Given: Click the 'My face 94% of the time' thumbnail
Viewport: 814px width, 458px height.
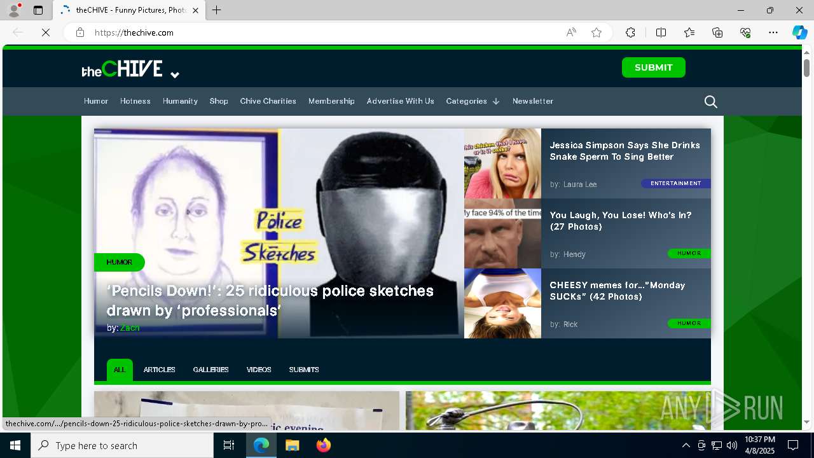Looking at the screenshot, I should point(502,233).
